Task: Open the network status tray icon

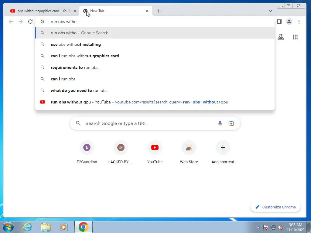Action: point(273,227)
